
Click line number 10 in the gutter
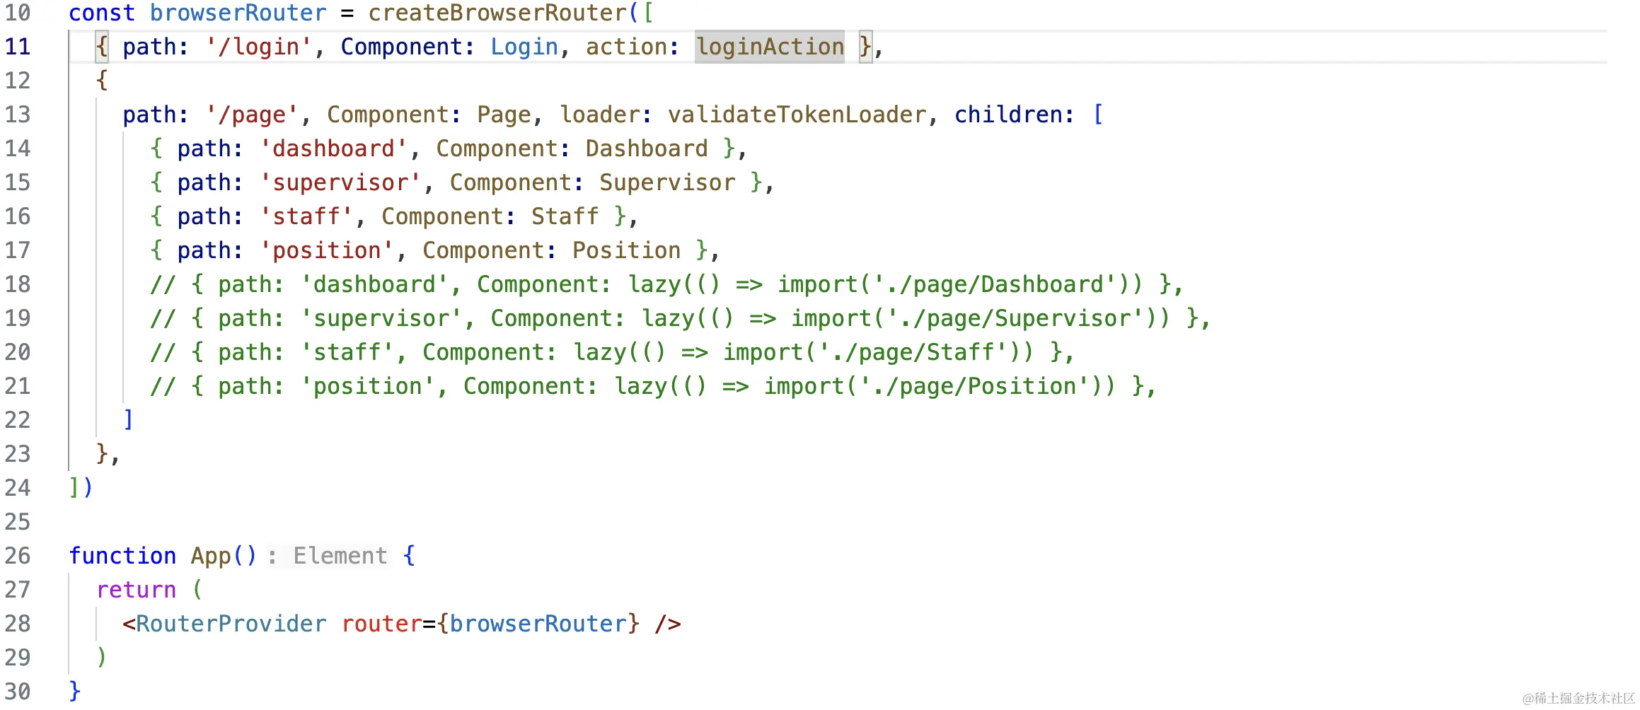(18, 13)
